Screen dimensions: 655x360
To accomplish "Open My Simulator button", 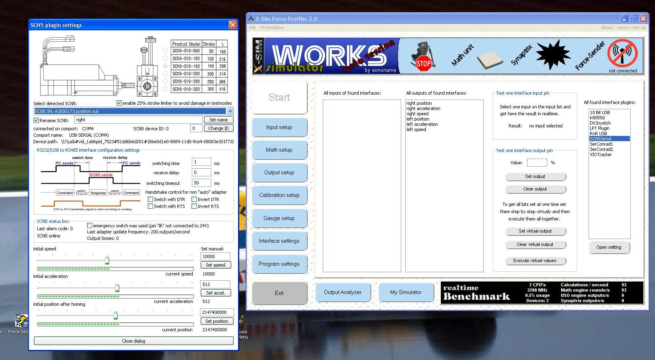I will (x=406, y=292).
